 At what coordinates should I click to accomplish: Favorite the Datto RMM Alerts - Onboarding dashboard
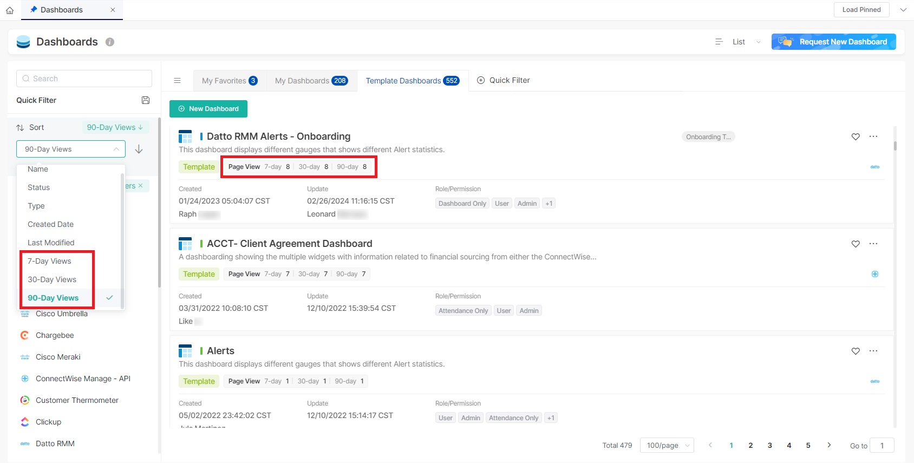[856, 136]
